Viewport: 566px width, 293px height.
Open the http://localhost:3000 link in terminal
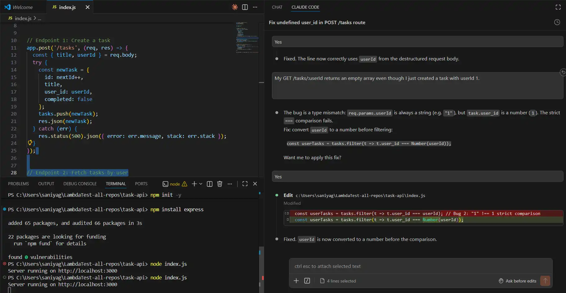point(88,284)
